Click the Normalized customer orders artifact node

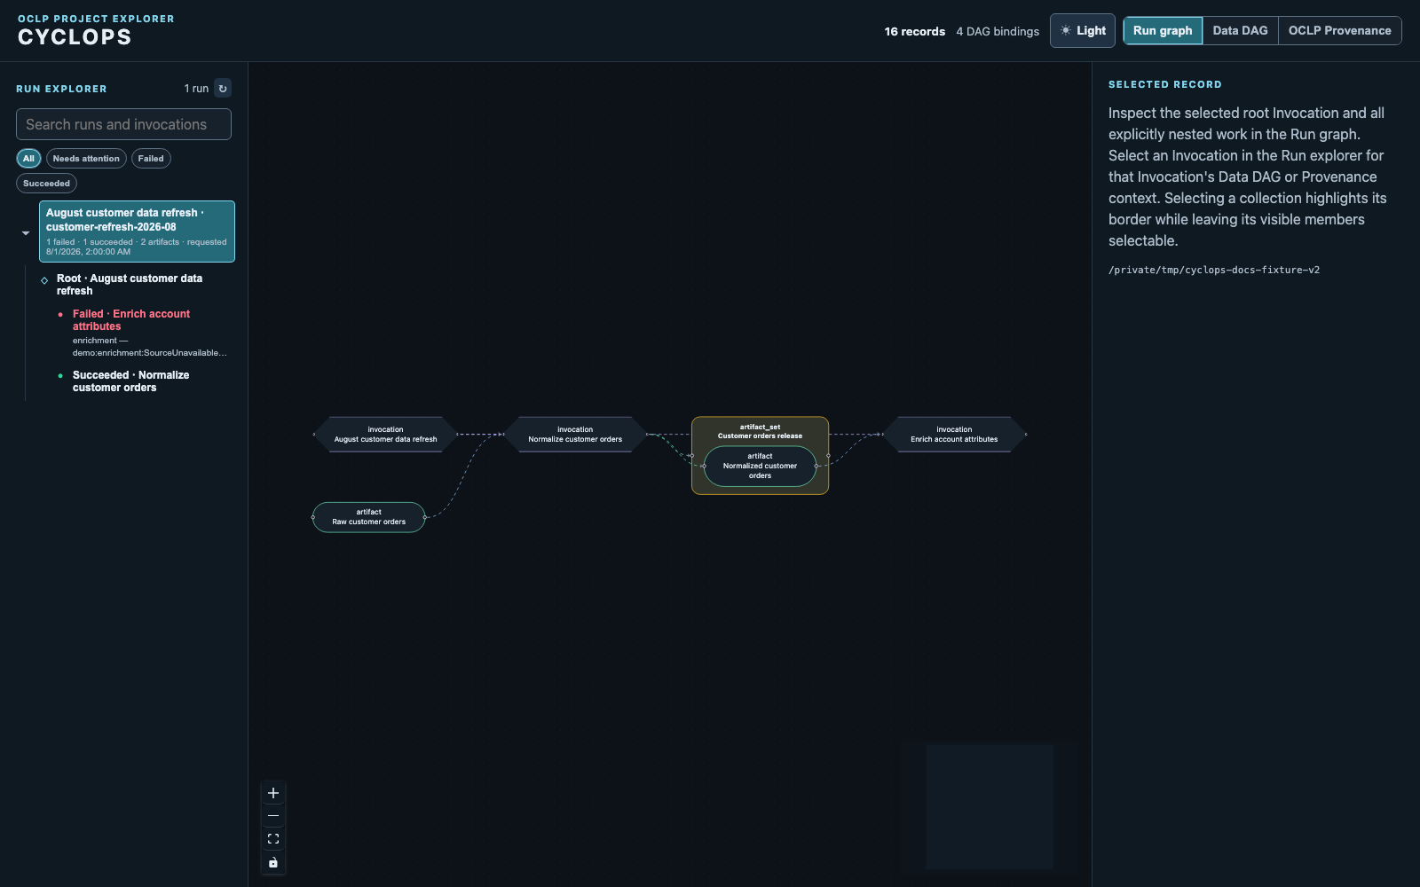(x=760, y=467)
